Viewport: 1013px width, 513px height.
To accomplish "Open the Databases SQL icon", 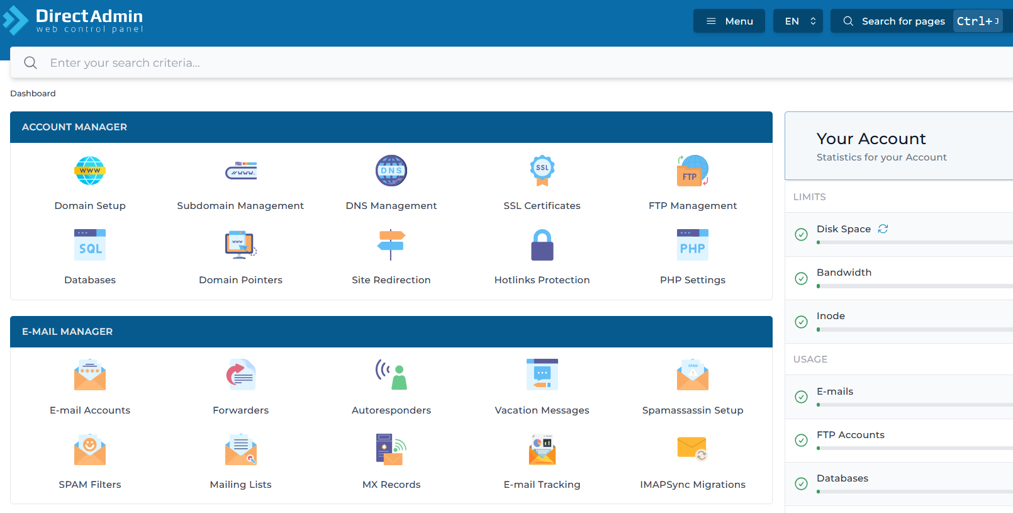I will [90, 245].
